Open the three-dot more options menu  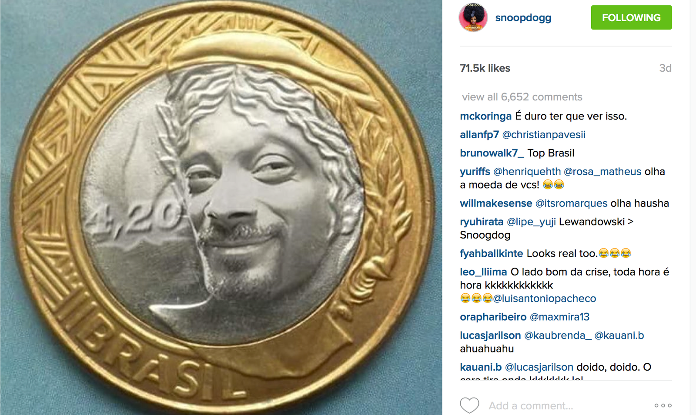tap(663, 405)
